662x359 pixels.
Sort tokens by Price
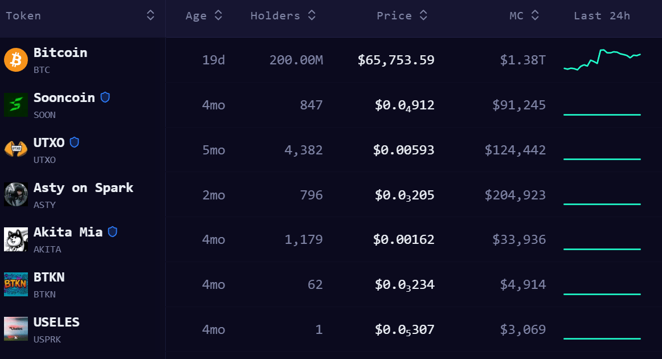pyautogui.click(x=423, y=15)
